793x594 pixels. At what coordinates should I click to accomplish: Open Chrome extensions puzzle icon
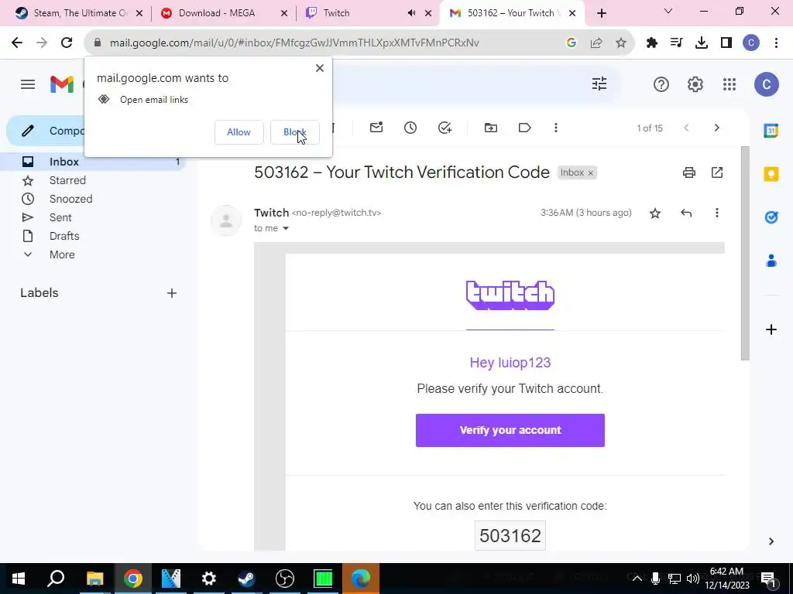652,43
